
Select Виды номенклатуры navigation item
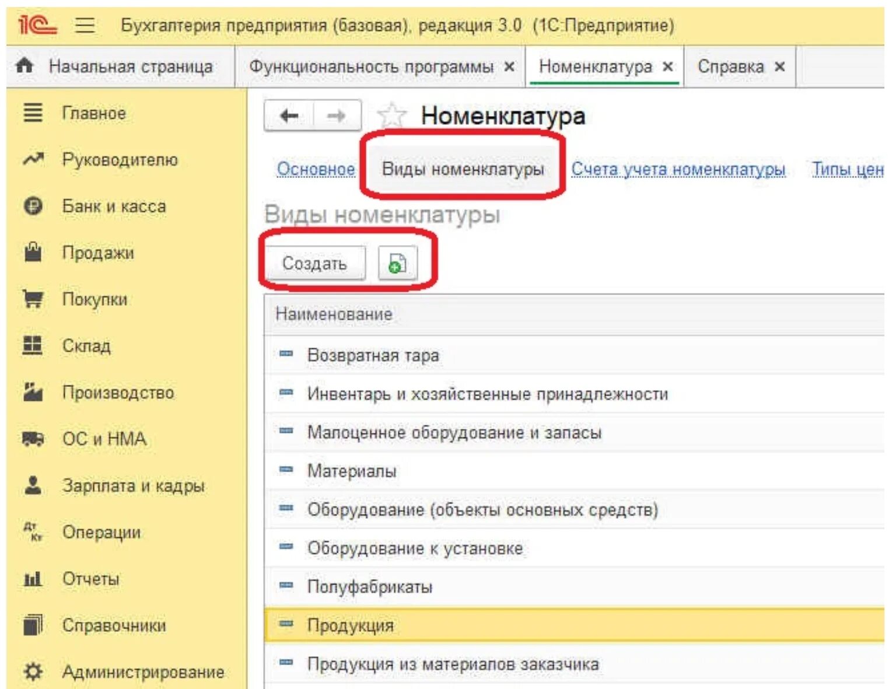[463, 169]
